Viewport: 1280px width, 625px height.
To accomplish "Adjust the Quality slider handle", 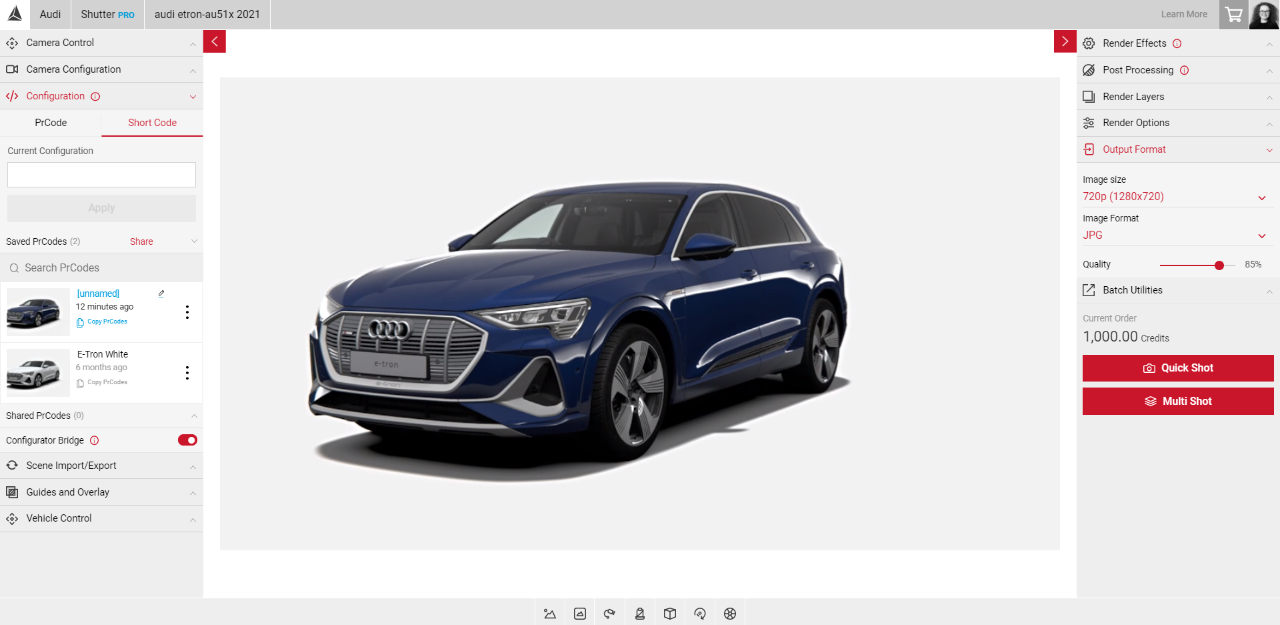I will (x=1219, y=265).
